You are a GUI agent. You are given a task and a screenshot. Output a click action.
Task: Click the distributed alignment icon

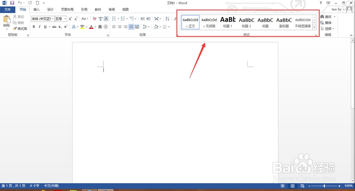click(x=137, y=27)
